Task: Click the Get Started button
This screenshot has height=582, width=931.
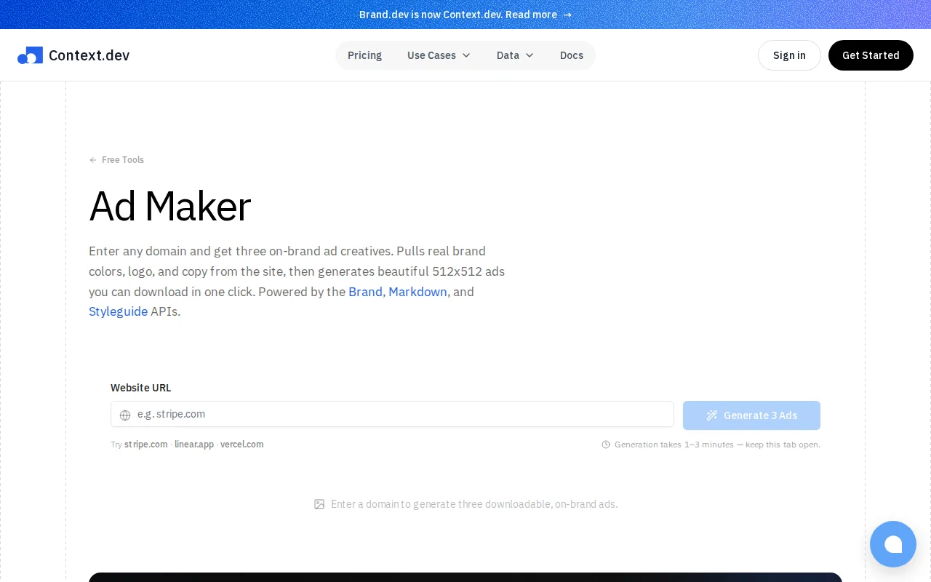Action: pos(871,55)
